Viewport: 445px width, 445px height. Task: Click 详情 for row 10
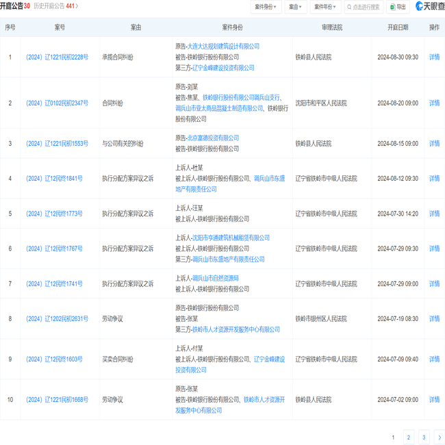[x=434, y=400]
